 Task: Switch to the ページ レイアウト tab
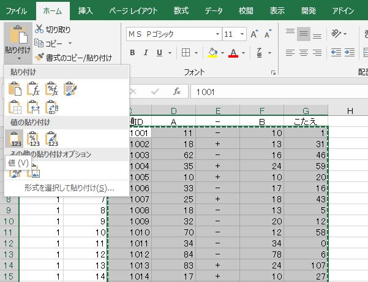point(133,11)
